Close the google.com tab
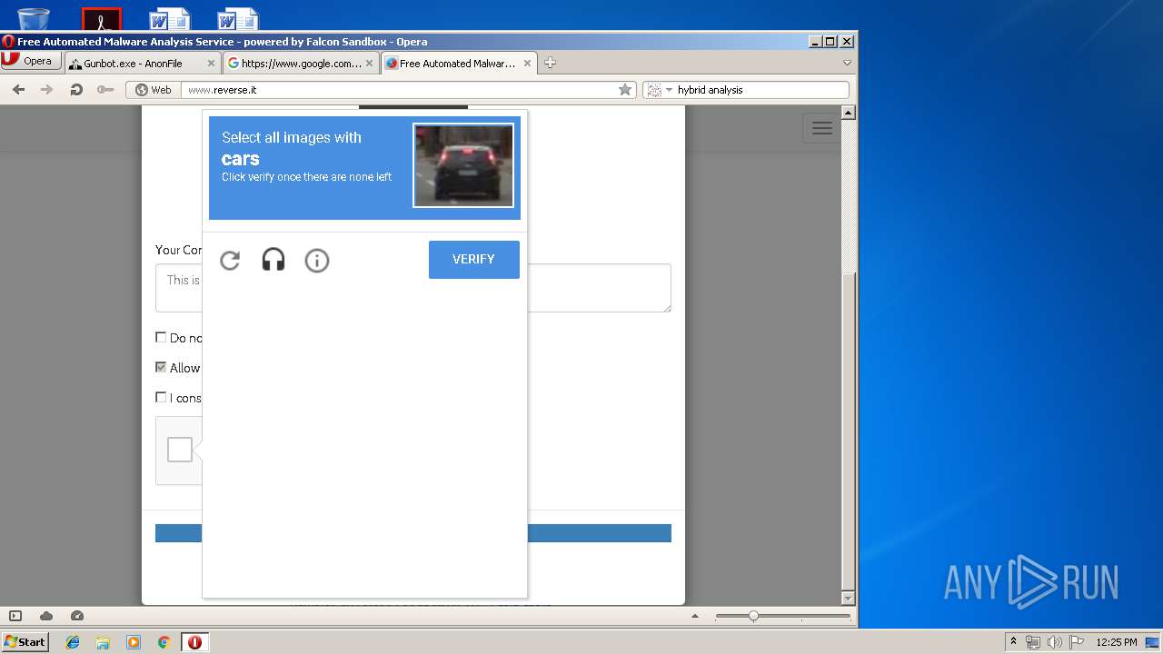This screenshot has width=1163, height=654. 369,64
